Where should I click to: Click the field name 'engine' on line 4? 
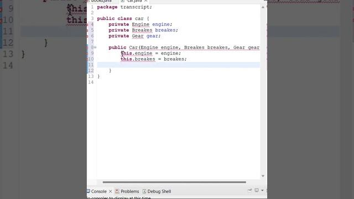161,24
